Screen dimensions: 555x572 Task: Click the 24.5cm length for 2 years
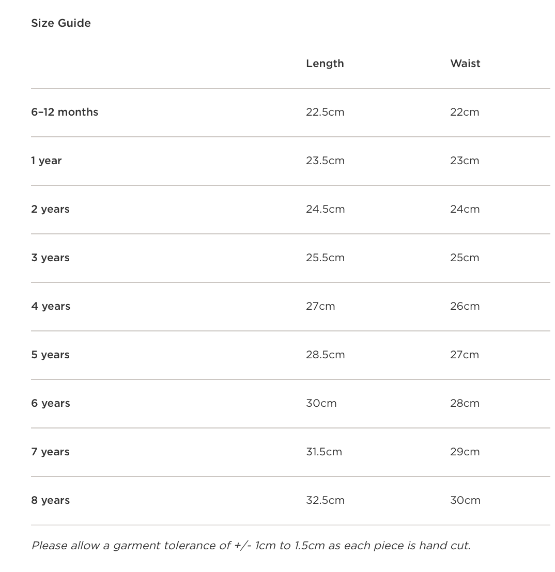pyautogui.click(x=325, y=209)
